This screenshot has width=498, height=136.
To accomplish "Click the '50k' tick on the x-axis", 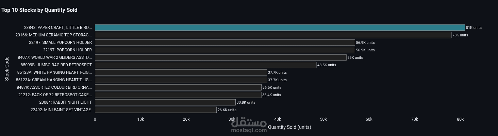I will coord(323,119).
